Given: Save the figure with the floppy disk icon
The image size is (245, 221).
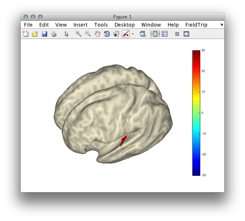Looking at the screenshot, I should 44,34.
